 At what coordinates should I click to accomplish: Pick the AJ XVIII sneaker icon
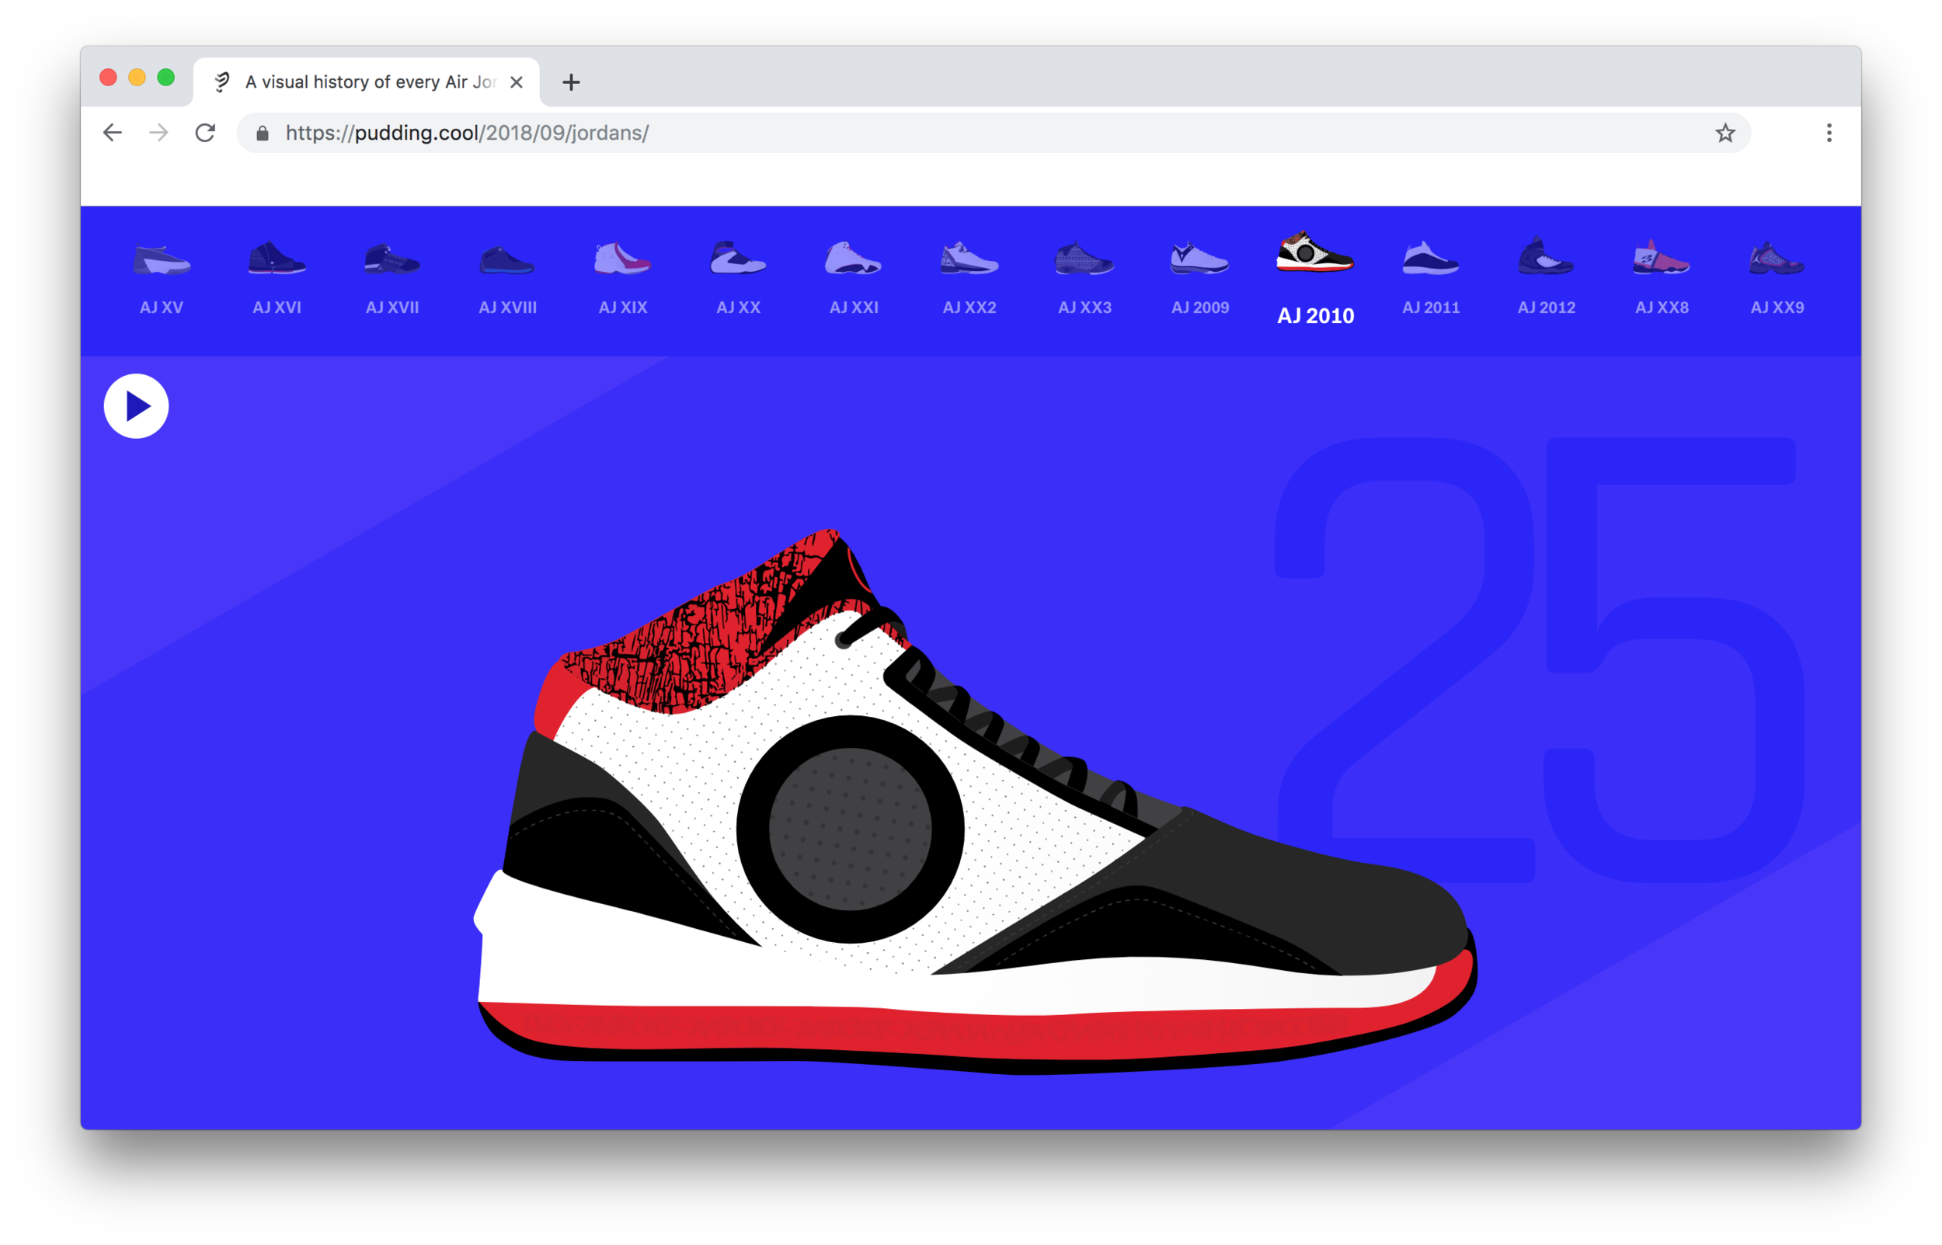[507, 260]
